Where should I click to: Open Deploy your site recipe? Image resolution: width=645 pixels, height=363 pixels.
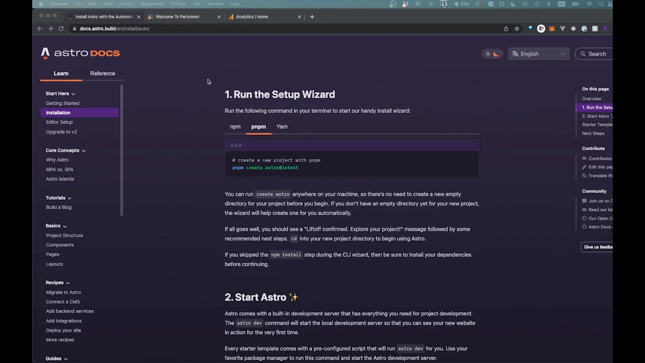tap(63, 331)
